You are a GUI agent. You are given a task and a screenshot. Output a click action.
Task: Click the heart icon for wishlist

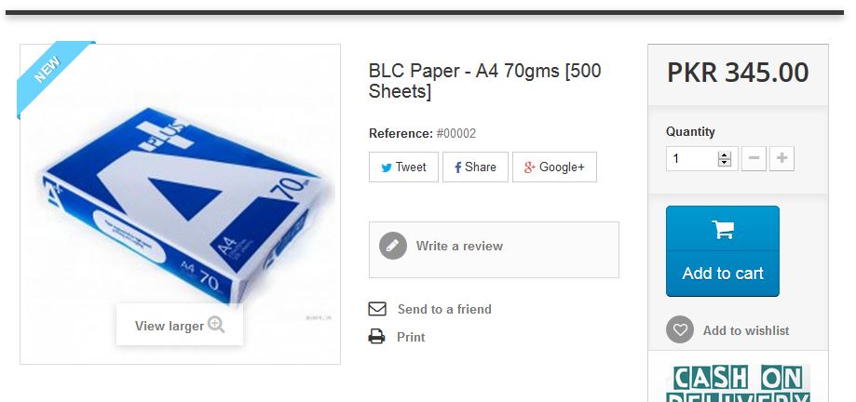(x=680, y=329)
